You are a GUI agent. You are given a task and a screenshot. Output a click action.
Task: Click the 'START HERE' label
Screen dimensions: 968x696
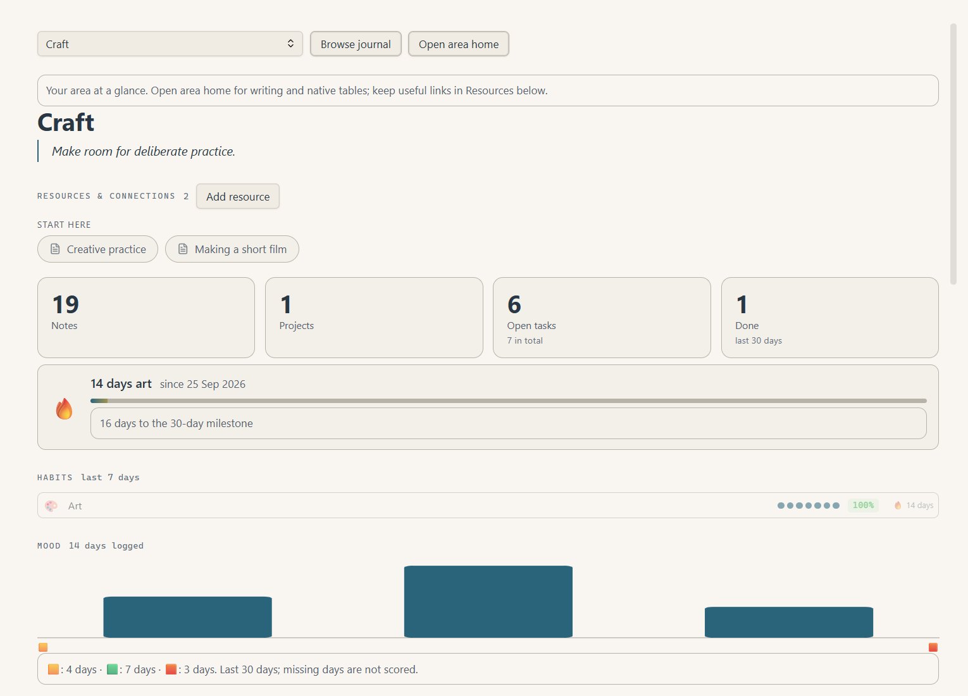tap(64, 225)
